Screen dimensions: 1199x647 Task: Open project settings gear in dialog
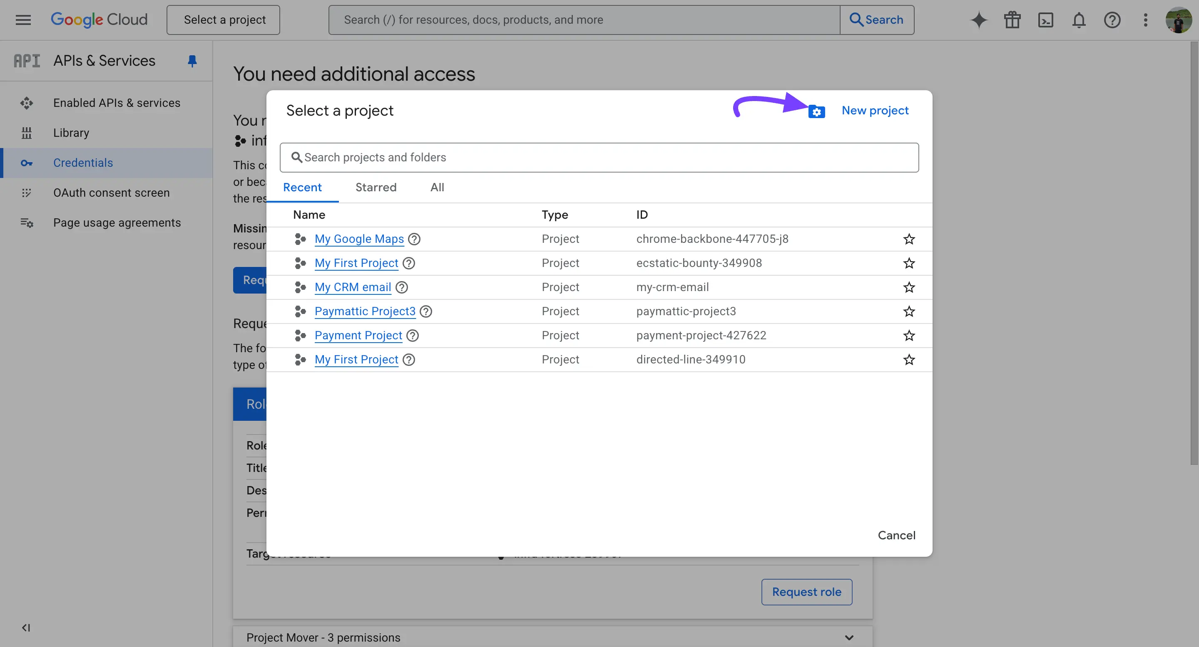click(x=817, y=111)
